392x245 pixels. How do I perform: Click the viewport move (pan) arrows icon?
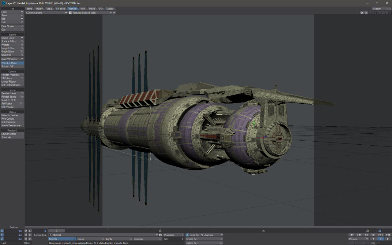[x=376, y=13]
